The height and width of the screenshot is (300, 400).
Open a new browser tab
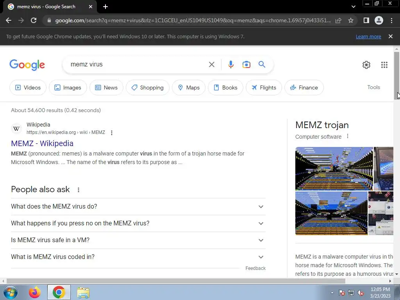coord(105,7)
